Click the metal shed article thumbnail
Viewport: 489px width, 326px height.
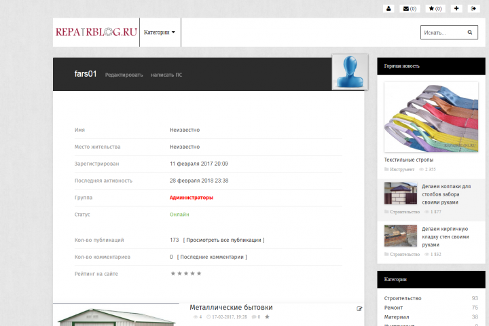116,315
